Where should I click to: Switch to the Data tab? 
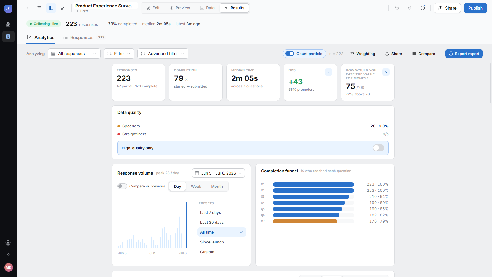[x=207, y=8]
